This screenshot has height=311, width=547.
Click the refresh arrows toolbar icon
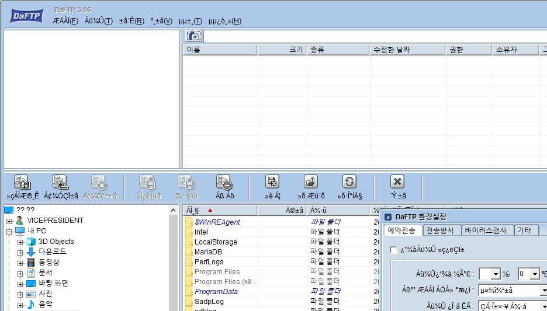pos(349,182)
